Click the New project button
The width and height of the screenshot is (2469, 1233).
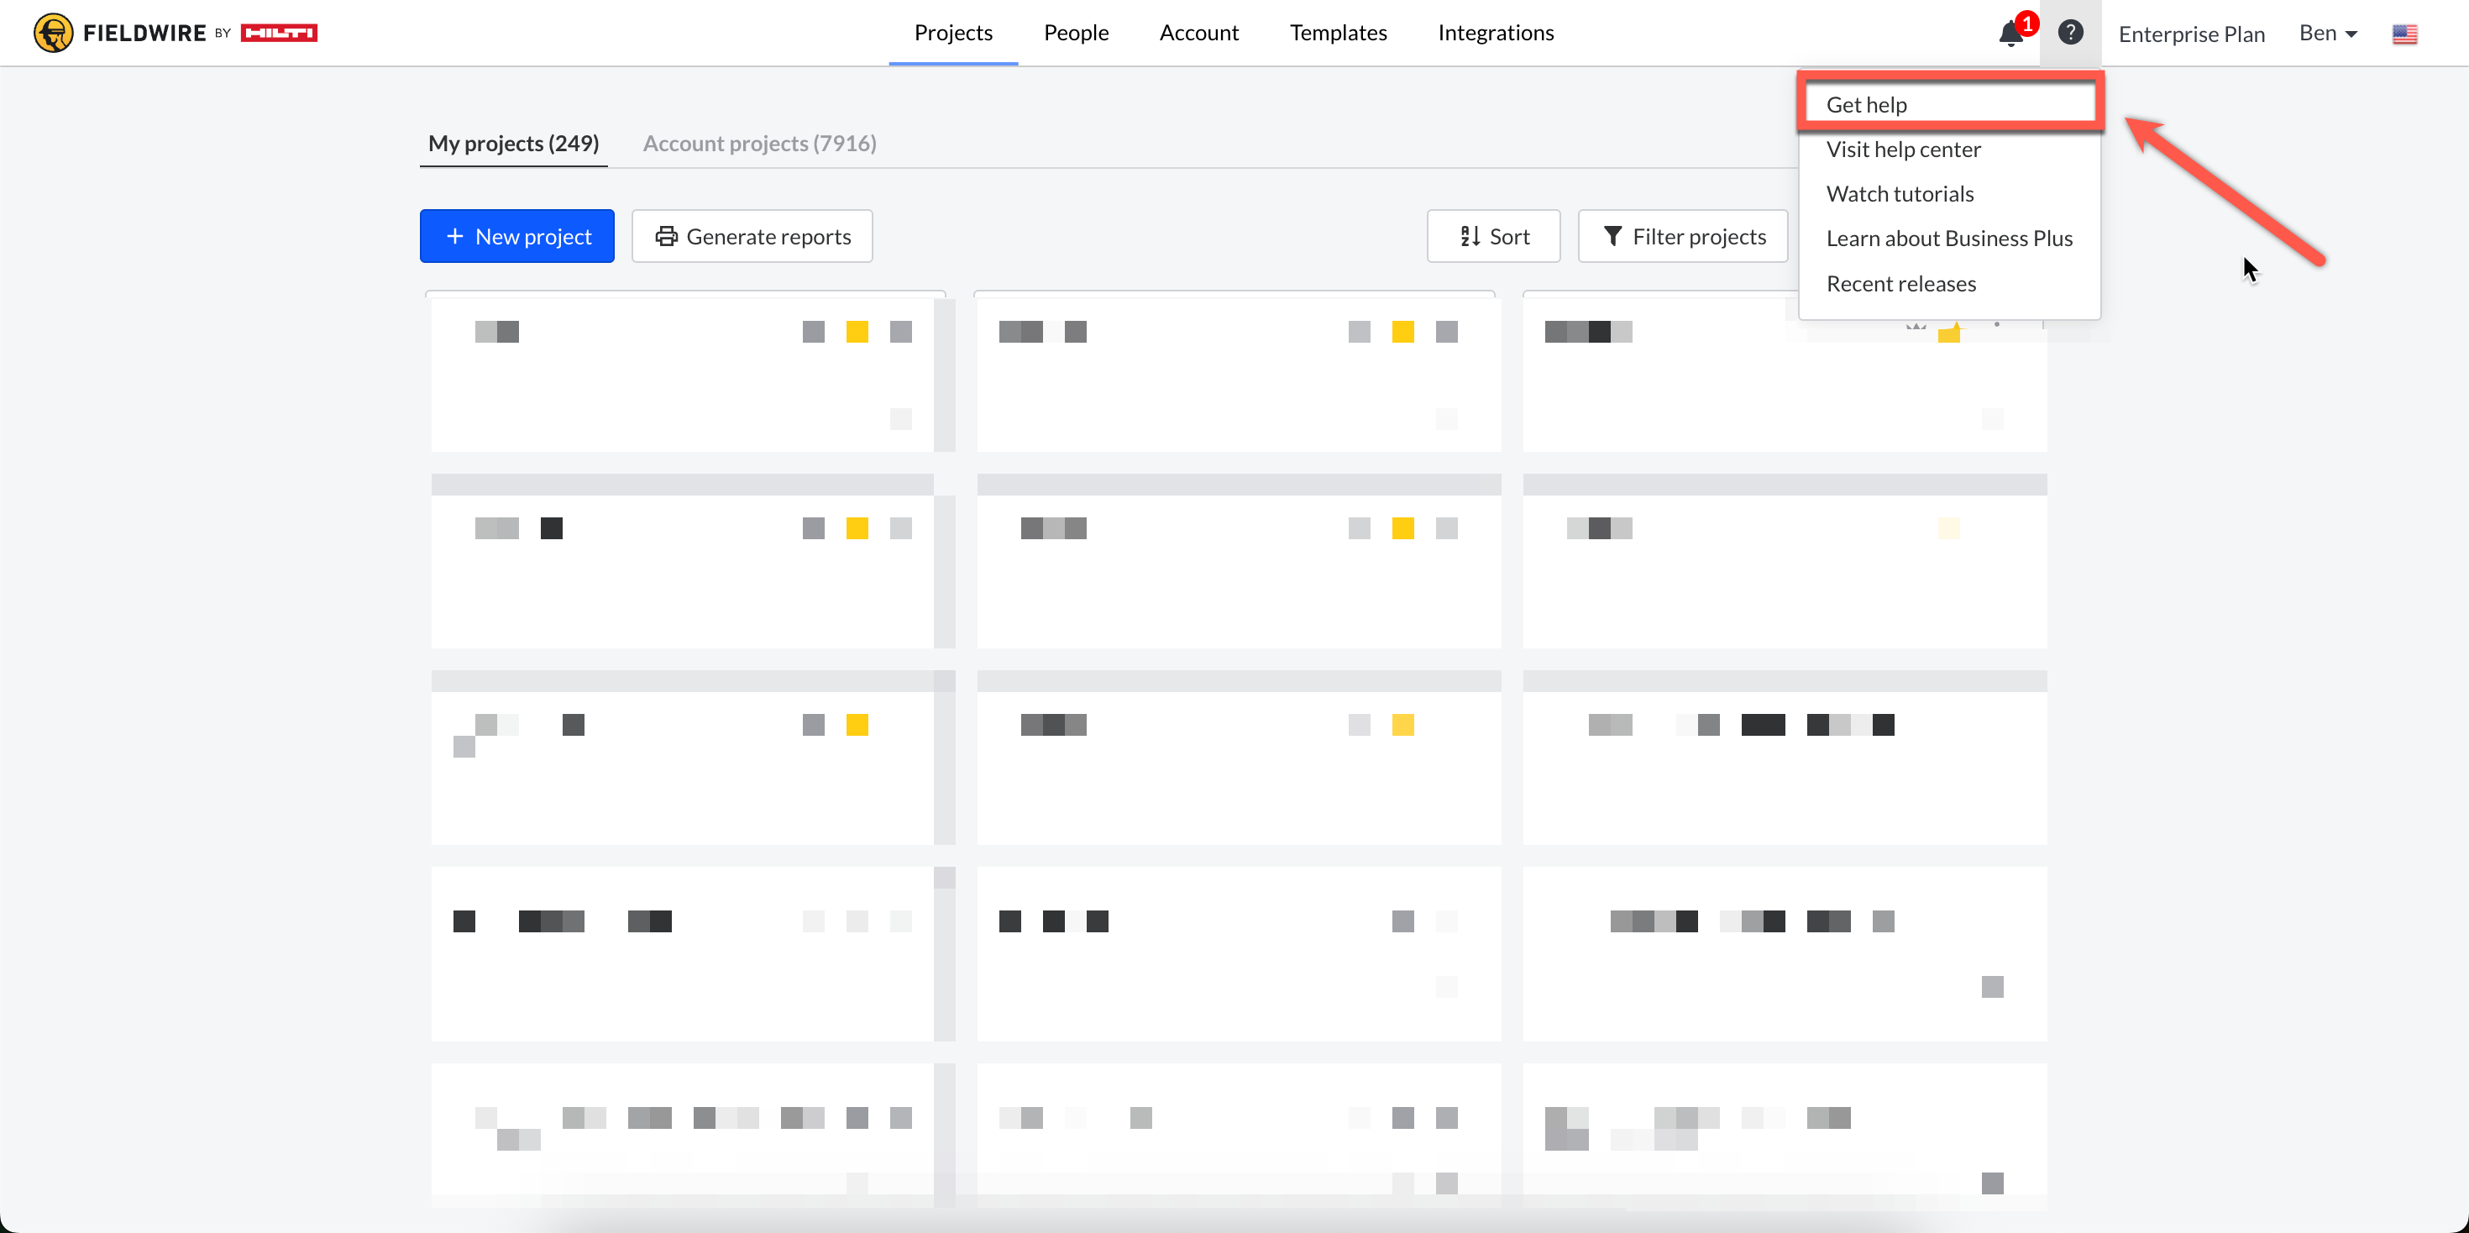(516, 236)
